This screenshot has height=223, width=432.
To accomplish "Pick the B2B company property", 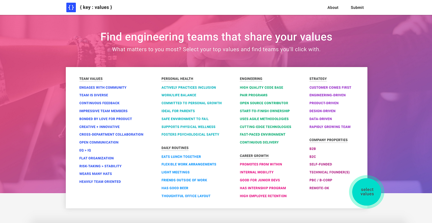I will (x=312, y=148).
